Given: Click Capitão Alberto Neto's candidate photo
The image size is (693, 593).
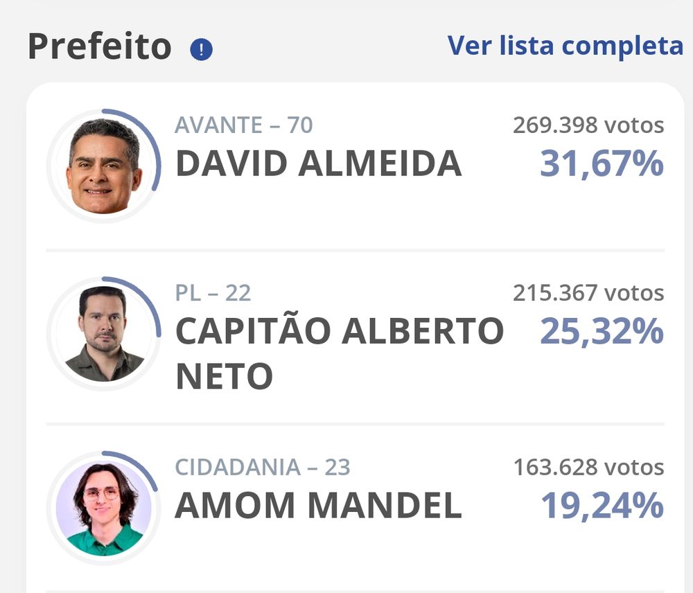Looking at the screenshot, I should [x=104, y=334].
